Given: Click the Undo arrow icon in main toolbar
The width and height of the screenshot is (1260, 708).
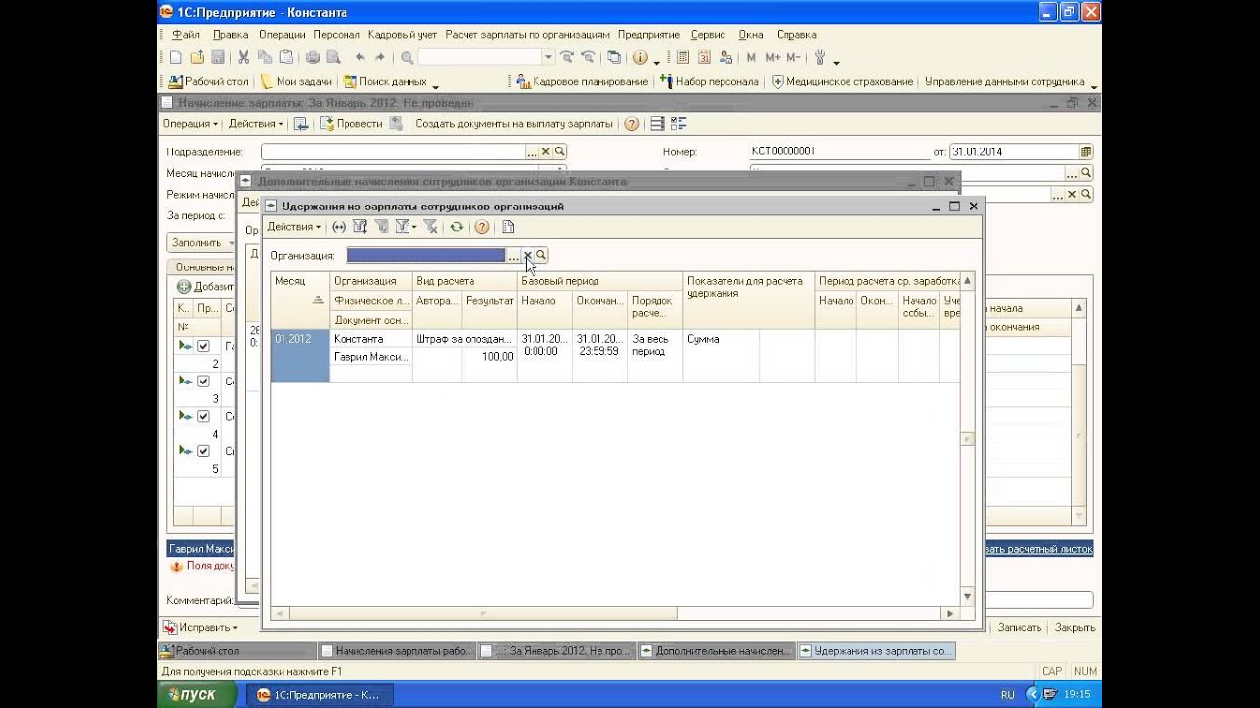Looking at the screenshot, I should tap(360, 58).
